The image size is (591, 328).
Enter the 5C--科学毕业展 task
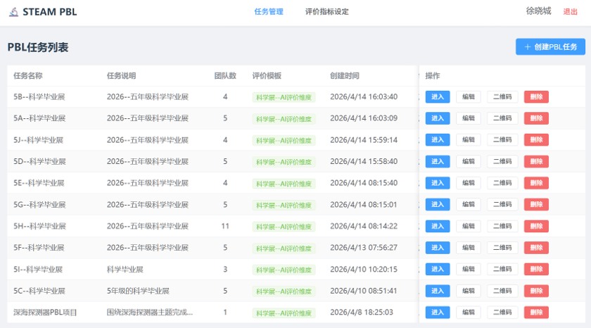tap(438, 291)
